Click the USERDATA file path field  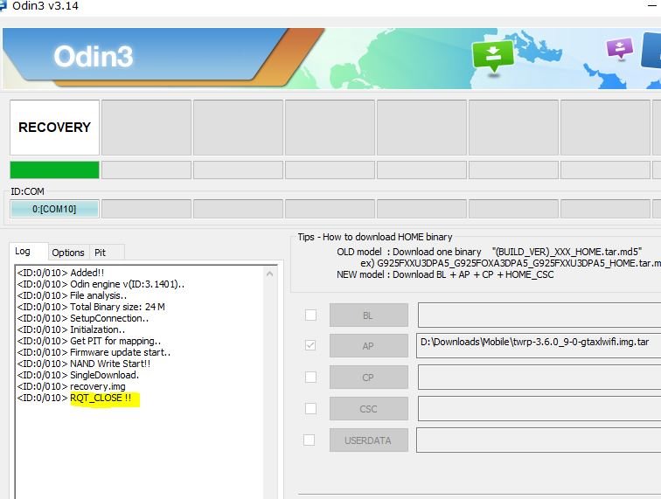[539, 440]
